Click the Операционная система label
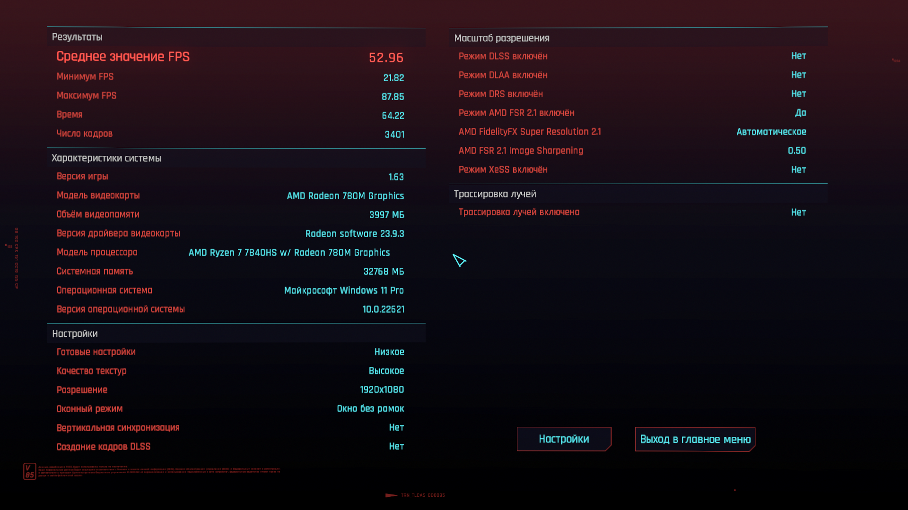Viewport: 908px width, 510px height. click(x=104, y=290)
